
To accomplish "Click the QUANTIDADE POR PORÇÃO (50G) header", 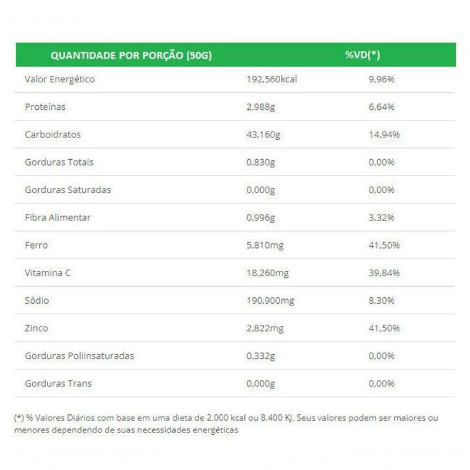I will click(x=131, y=55).
